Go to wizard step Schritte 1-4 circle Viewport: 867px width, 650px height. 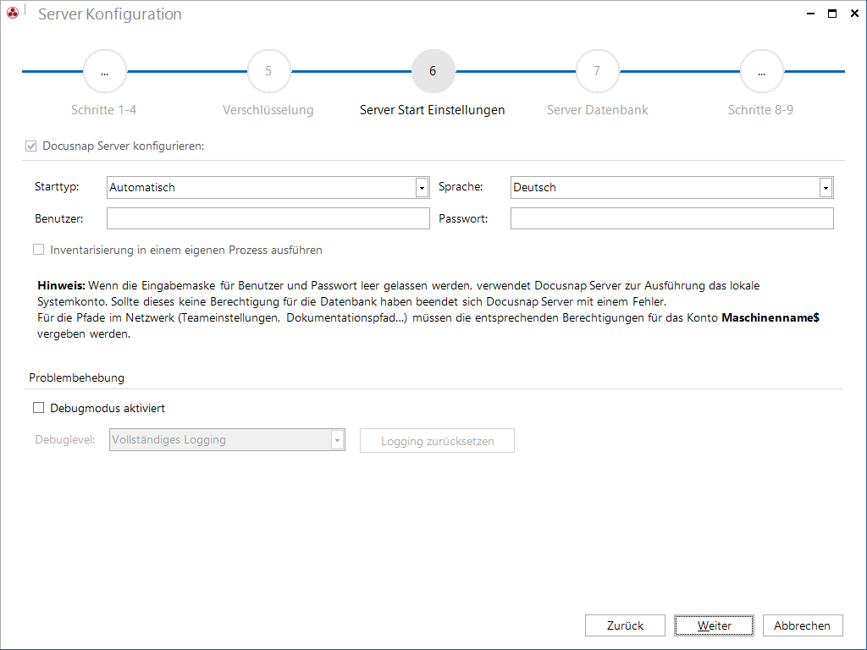click(x=104, y=71)
